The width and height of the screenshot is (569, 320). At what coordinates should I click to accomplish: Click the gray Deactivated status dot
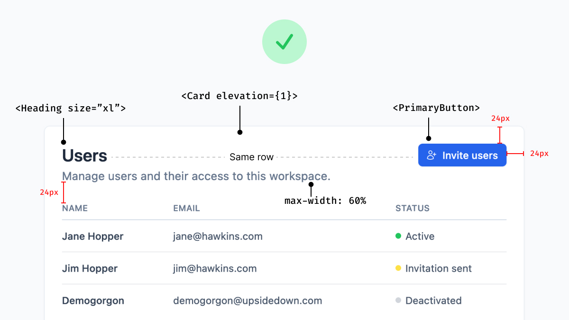pyautogui.click(x=398, y=301)
